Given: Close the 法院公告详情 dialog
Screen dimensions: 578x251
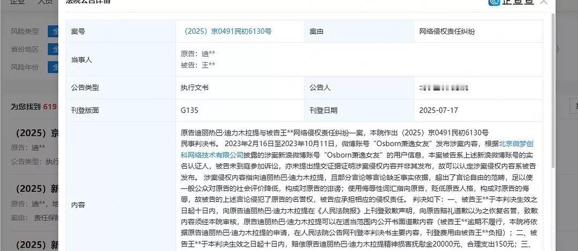Looking at the screenshot, I should pyautogui.click(x=543, y=2).
